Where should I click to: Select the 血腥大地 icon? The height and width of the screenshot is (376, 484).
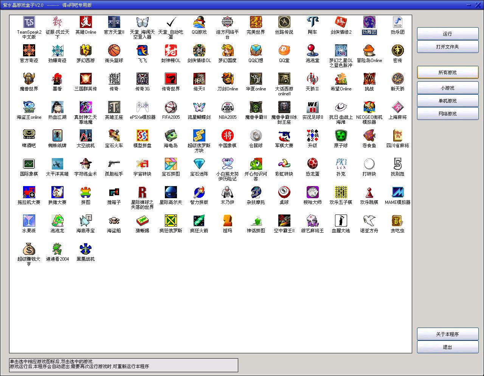pyautogui.click(x=341, y=221)
